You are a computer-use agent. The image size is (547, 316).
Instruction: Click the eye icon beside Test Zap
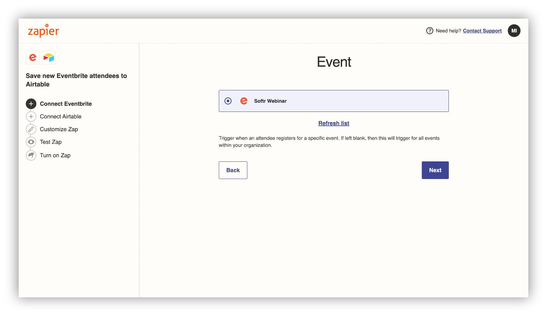click(31, 142)
